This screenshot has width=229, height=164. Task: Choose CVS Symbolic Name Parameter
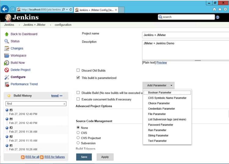[x=167, y=98]
